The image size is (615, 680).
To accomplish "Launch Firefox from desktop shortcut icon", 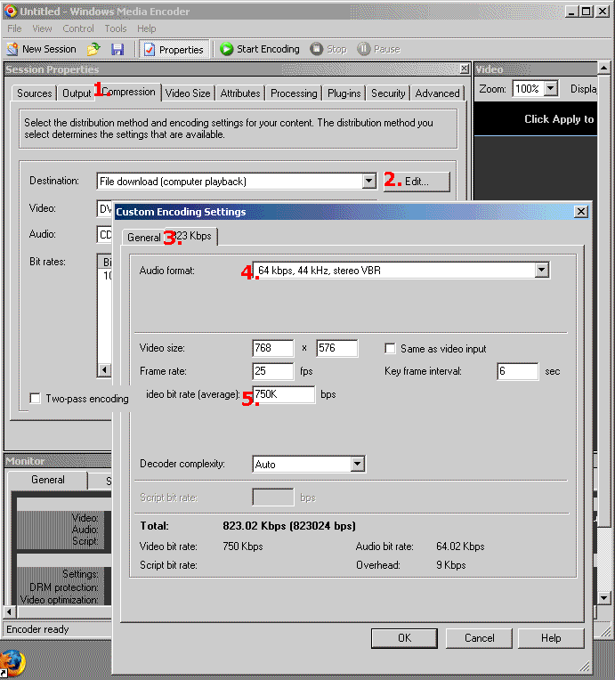I will click(x=12, y=663).
